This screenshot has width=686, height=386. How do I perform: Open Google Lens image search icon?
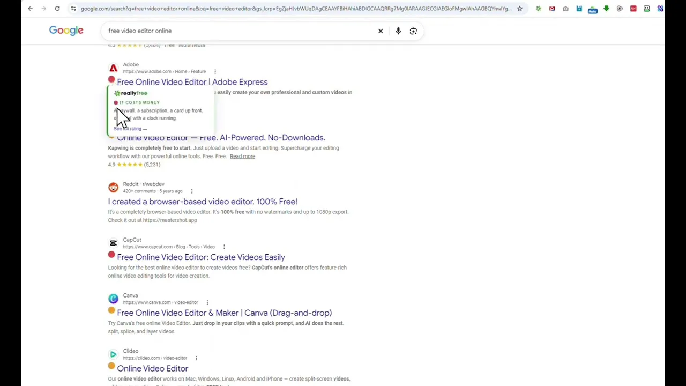click(413, 31)
